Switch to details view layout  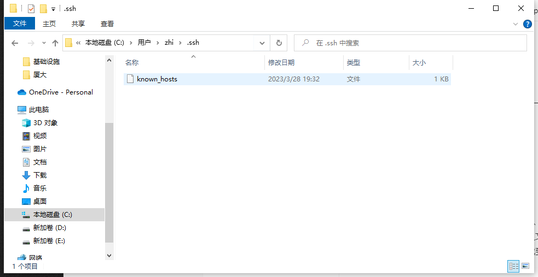pyautogui.click(x=513, y=266)
